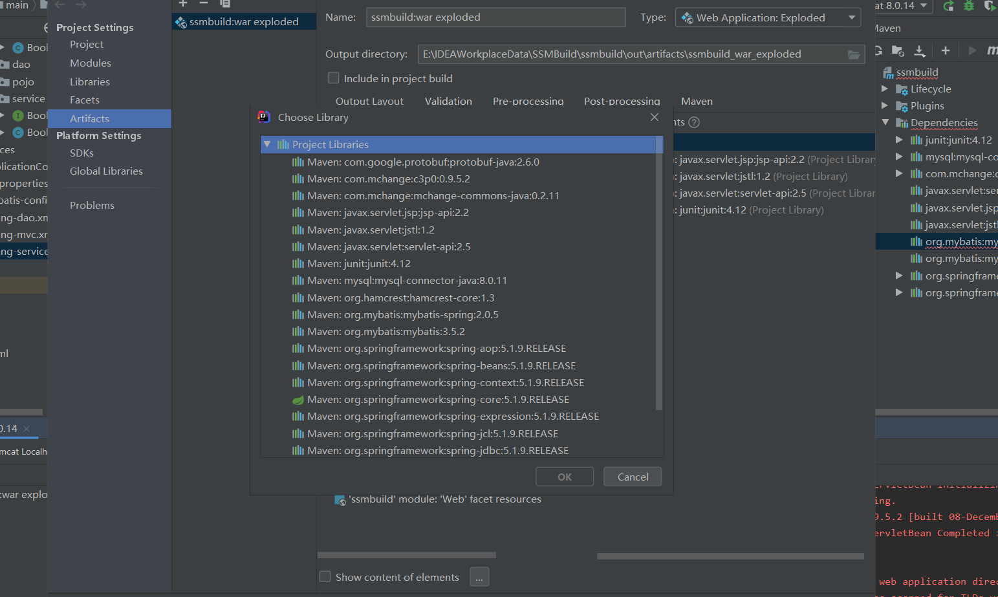Viewport: 998px width, 597px height.
Task: Click the Generate Sources and Update Folders icon
Action: (898, 50)
